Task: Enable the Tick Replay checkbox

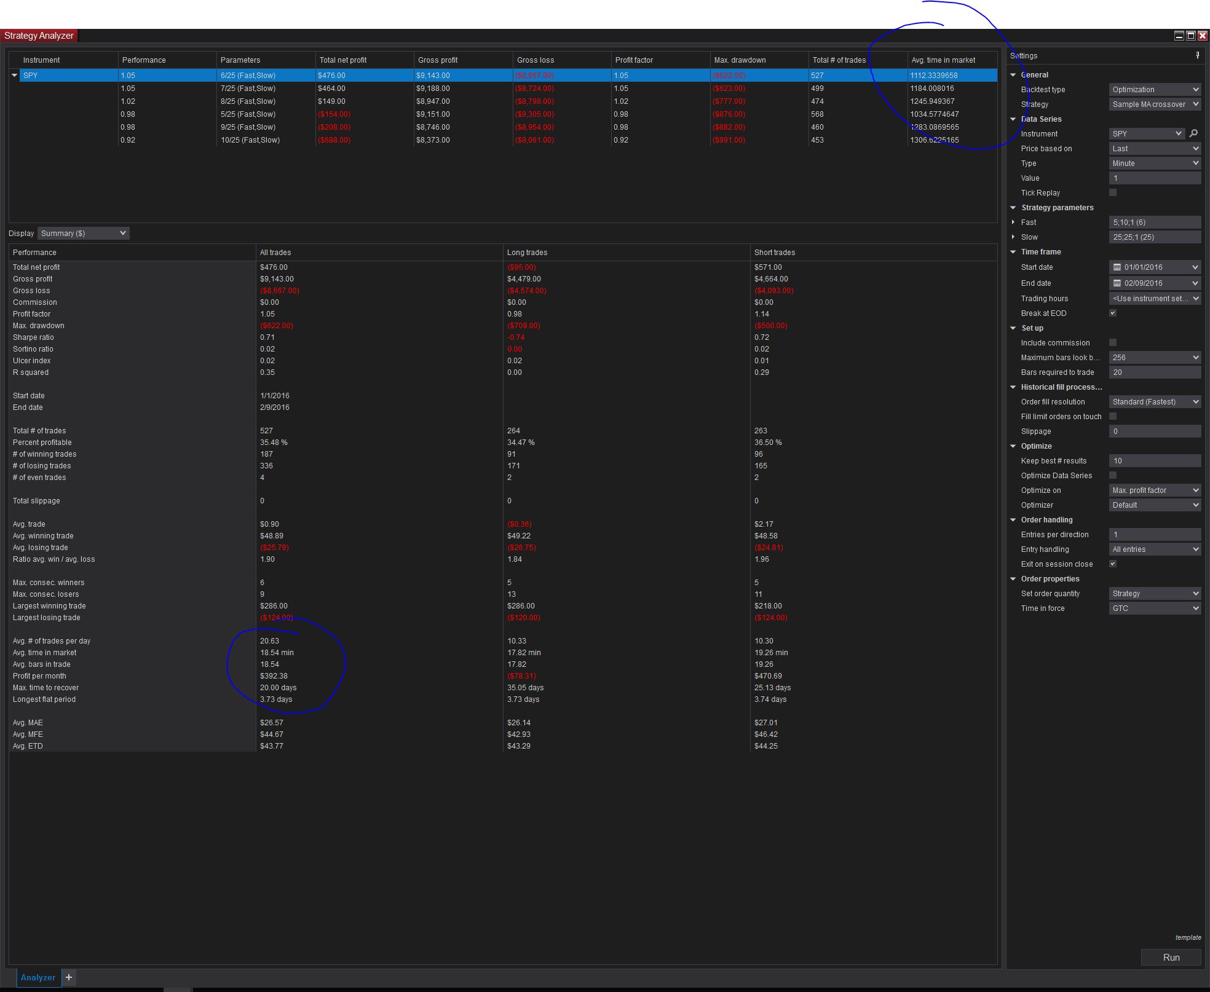Action: point(1113,193)
